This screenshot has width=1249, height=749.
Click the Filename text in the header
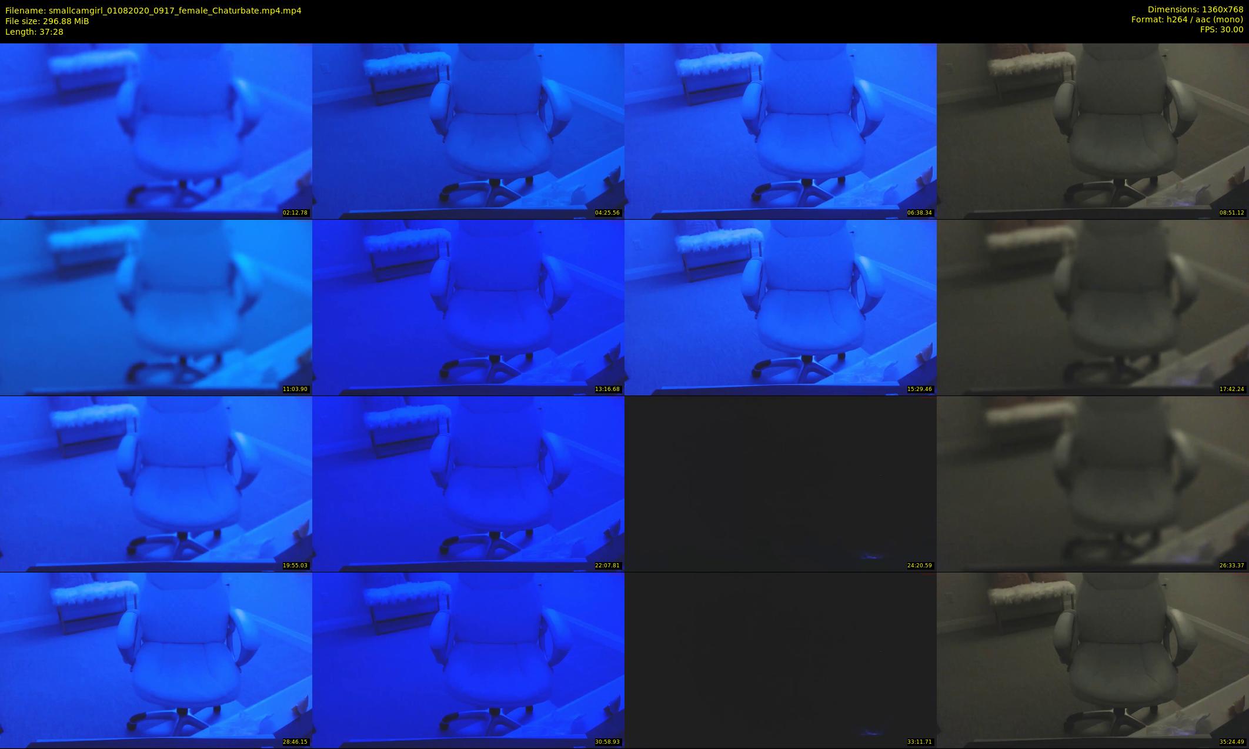pyautogui.click(x=153, y=11)
